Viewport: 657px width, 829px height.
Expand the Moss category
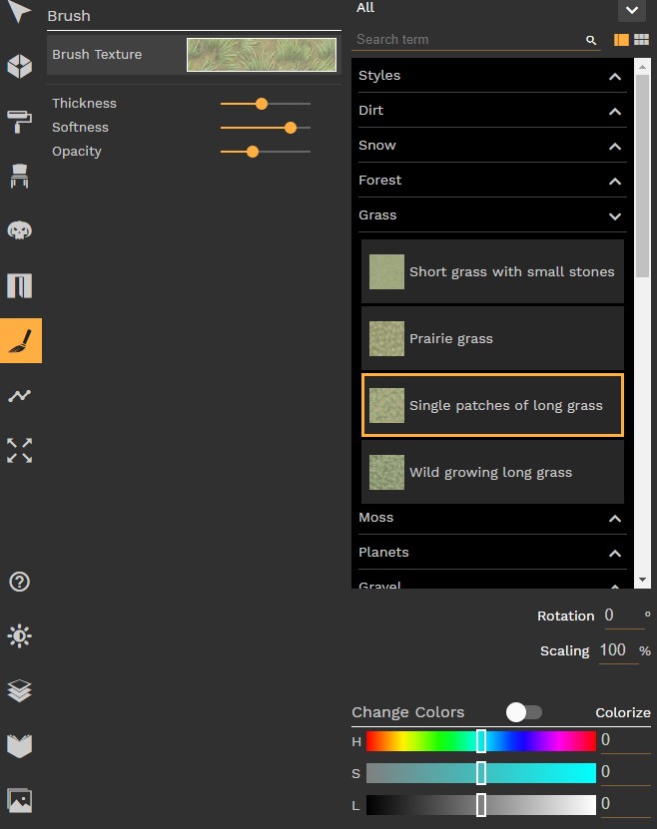[614, 519]
